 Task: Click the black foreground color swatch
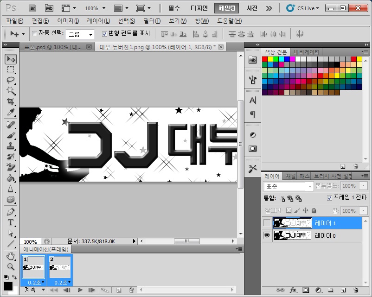[8, 286]
